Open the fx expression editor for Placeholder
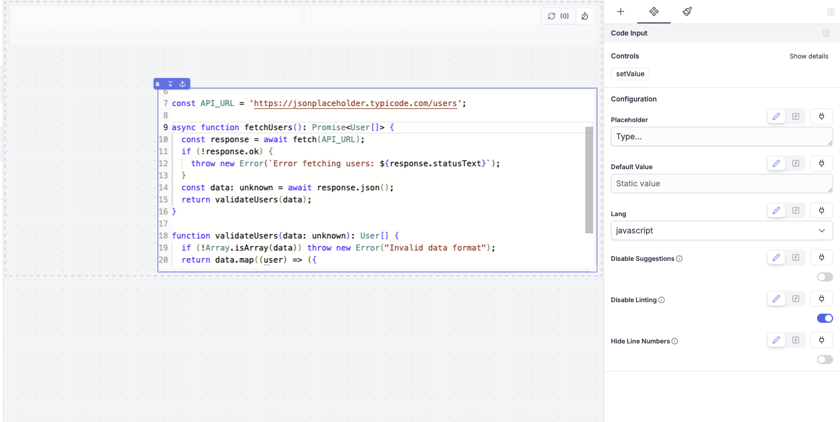Viewport: 840px width, 422px height. (x=795, y=116)
